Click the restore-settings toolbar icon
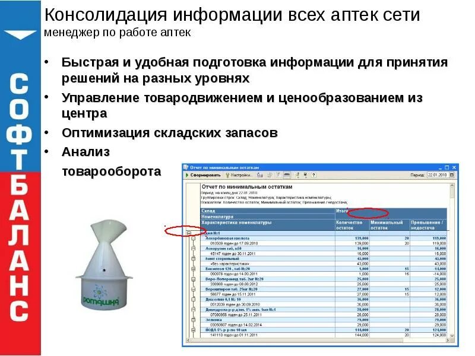 click(x=270, y=175)
